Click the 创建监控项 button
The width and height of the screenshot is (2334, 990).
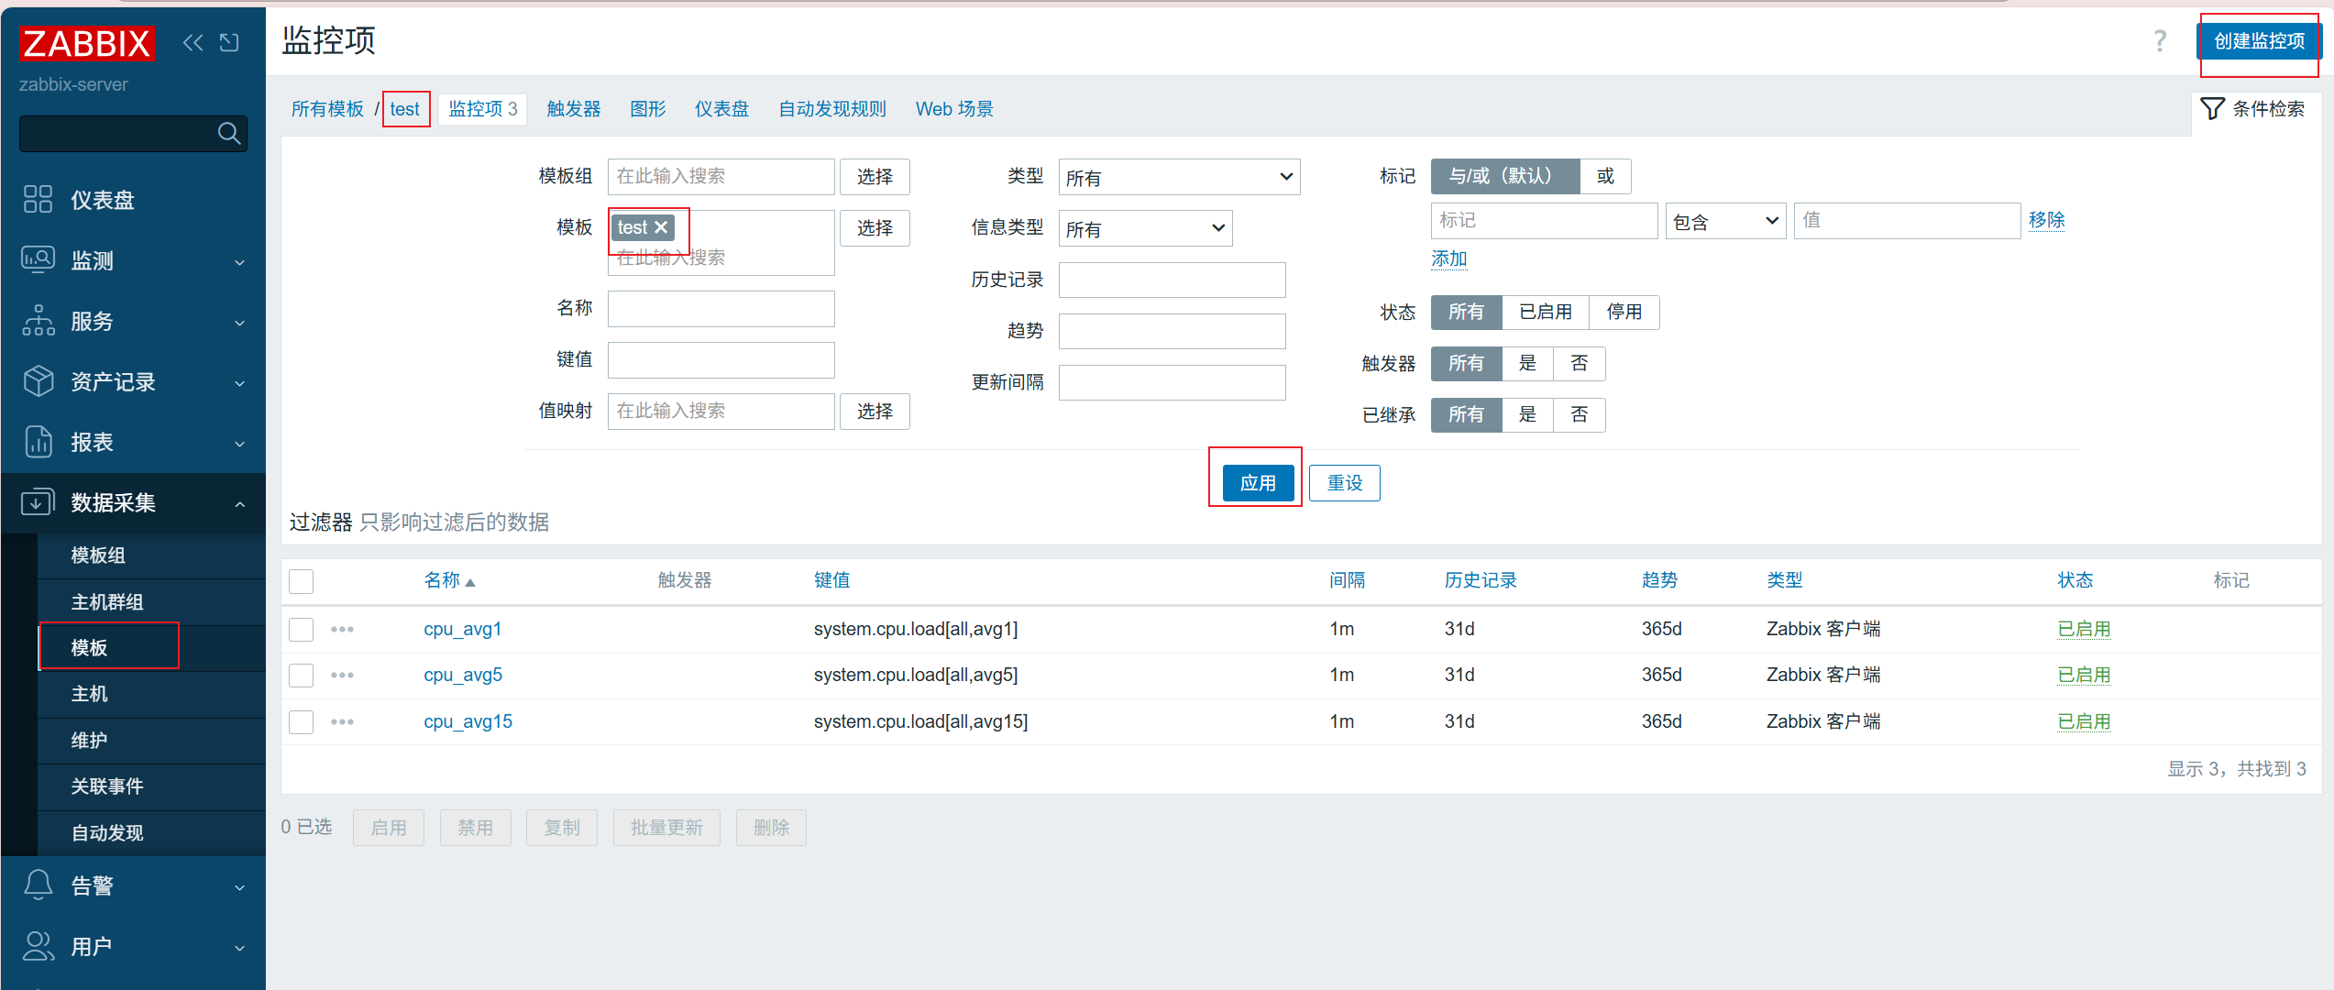pos(2258,41)
